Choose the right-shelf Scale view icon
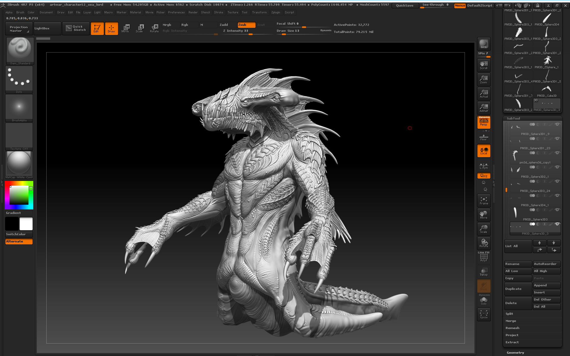Viewport: 570px width, 356px height. 484,229
